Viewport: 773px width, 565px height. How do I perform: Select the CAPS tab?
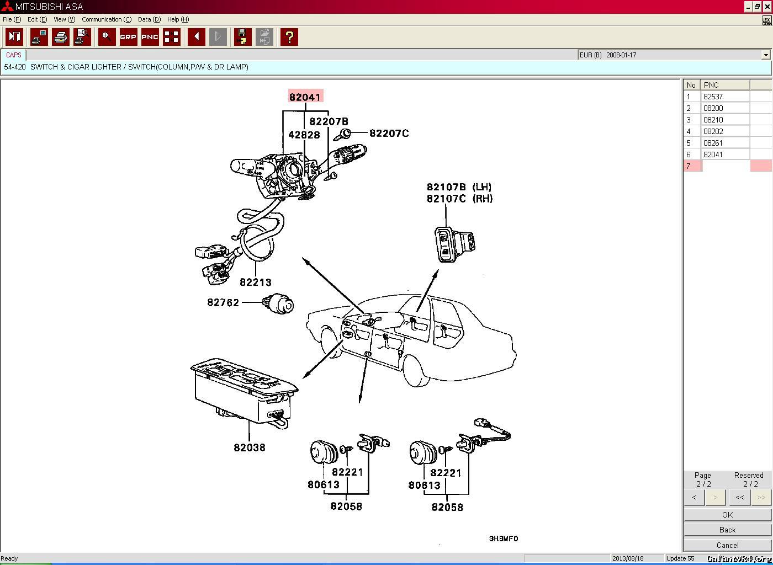14,55
